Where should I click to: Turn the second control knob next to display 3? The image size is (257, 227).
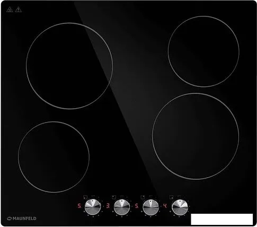[x=122, y=207]
